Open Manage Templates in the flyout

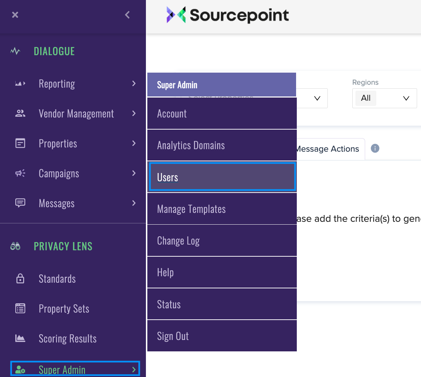pos(222,209)
